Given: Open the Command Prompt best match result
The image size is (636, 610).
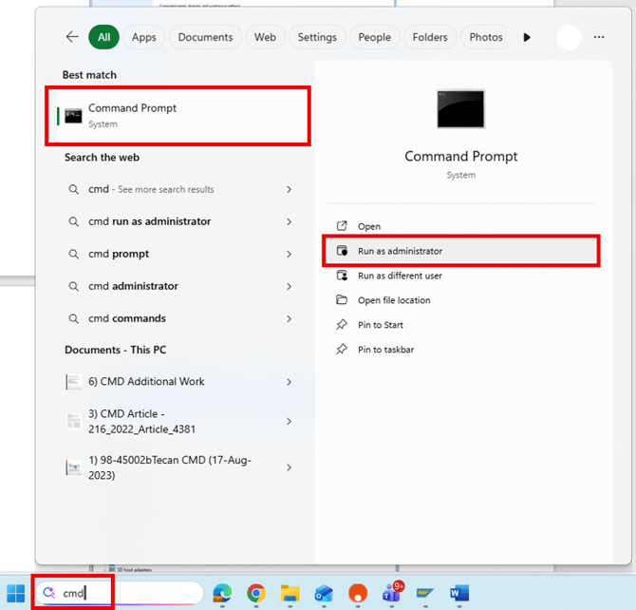Looking at the screenshot, I should pos(178,116).
